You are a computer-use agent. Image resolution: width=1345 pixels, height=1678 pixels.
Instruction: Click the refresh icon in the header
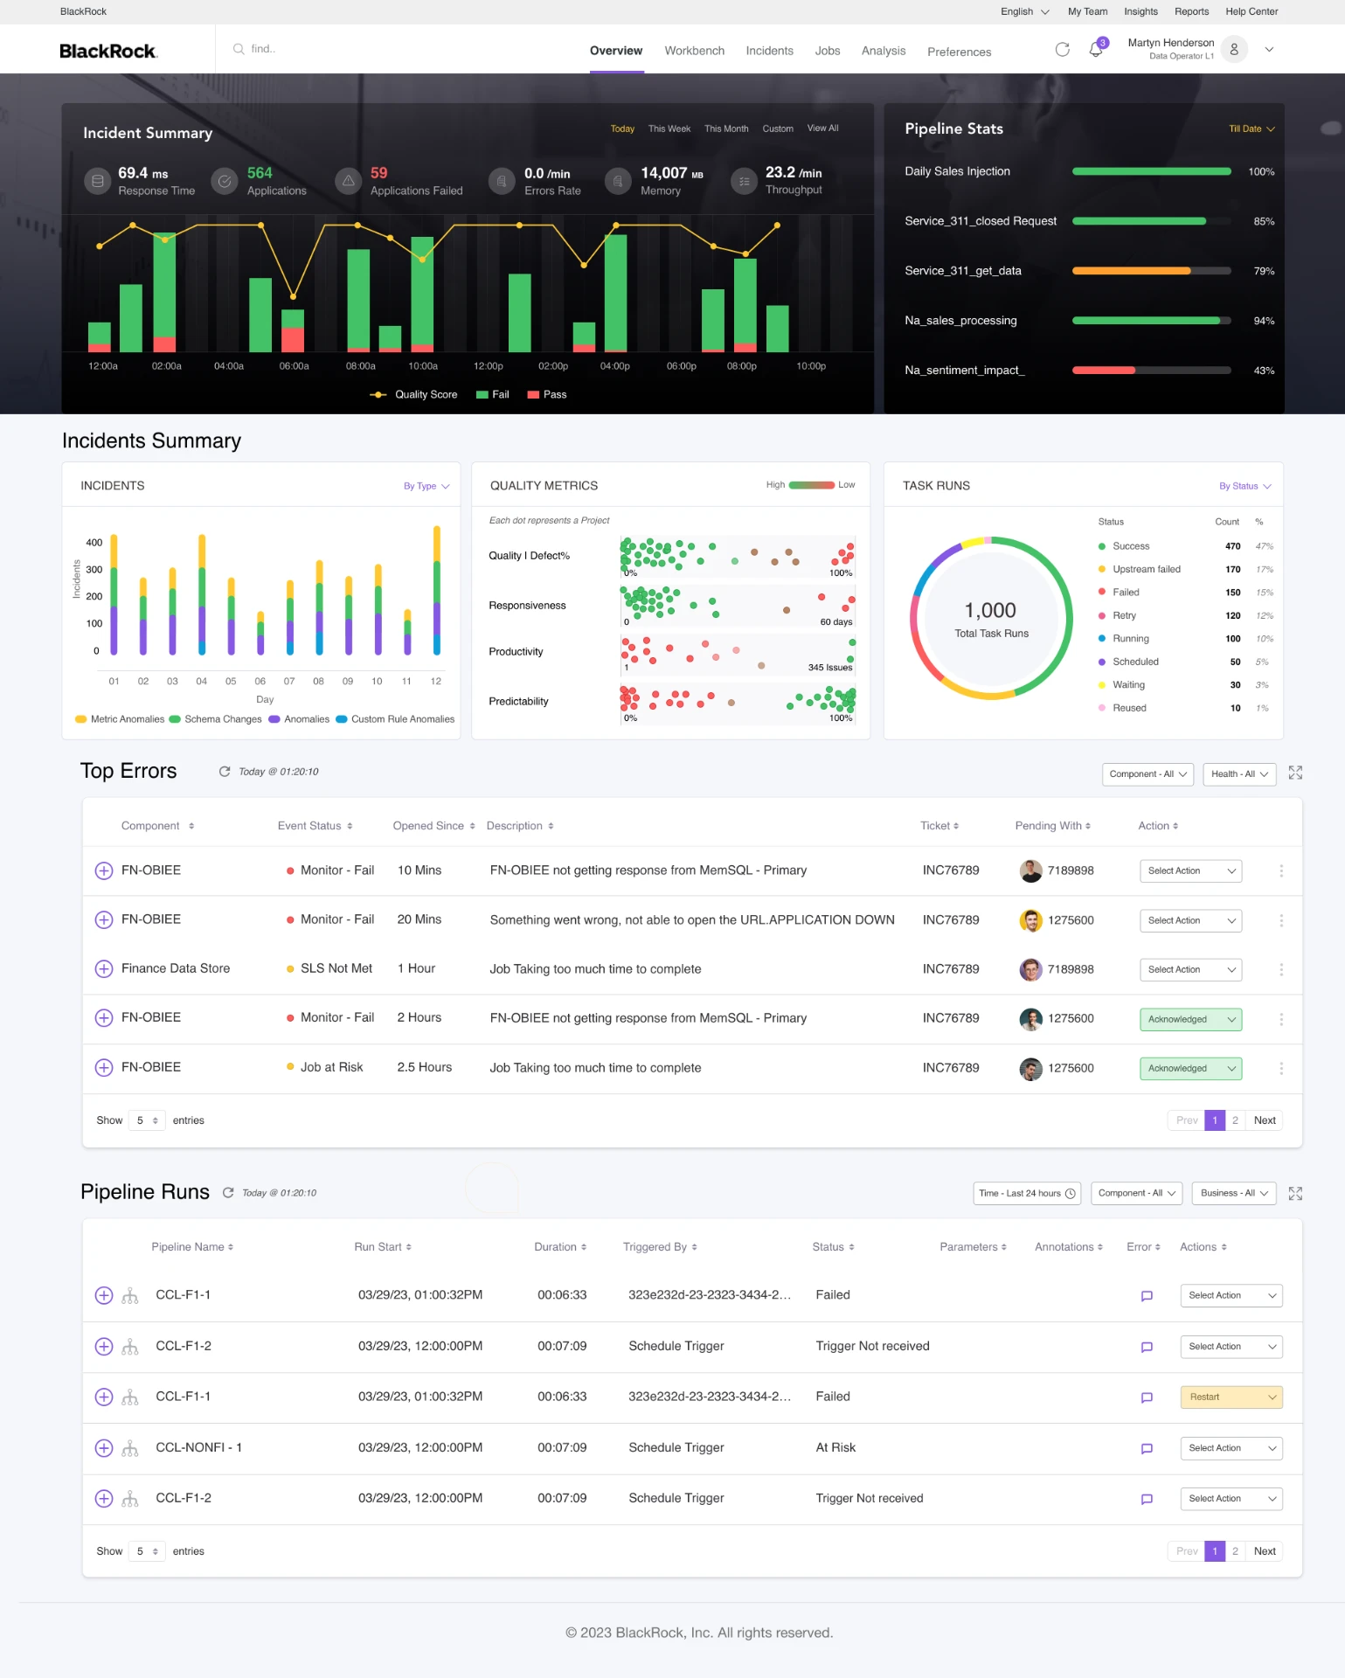coord(1062,50)
